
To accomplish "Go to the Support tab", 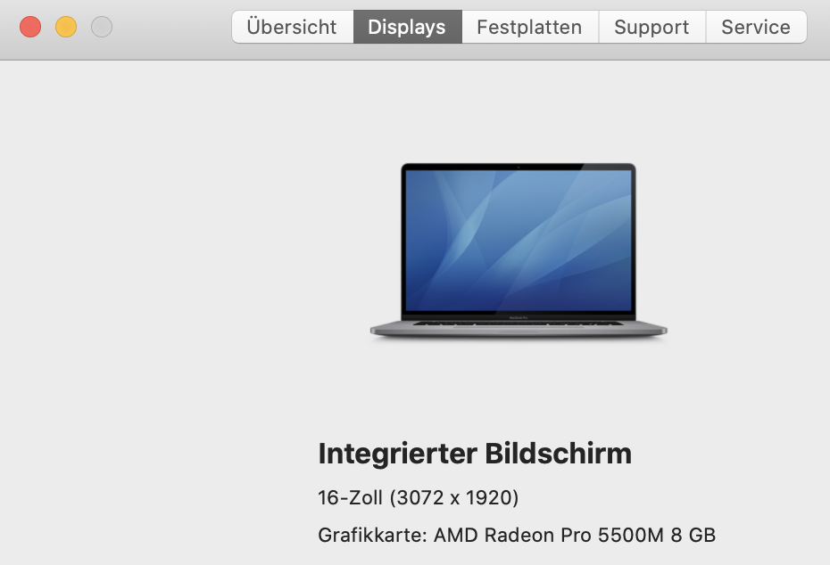I will [x=652, y=27].
